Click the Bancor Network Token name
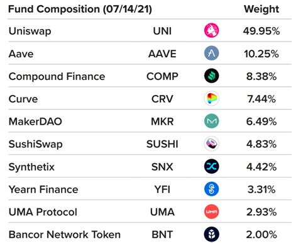 click(x=65, y=235)
